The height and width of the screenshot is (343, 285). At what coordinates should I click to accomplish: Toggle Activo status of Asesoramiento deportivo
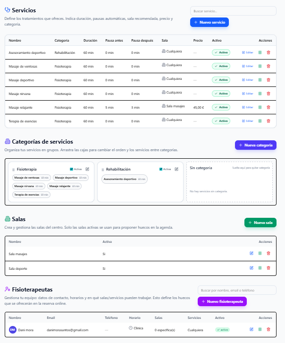pos(221,52)
